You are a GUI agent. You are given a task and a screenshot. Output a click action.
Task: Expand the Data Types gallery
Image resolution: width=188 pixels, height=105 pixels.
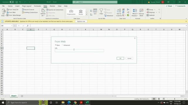pos(87,15)
